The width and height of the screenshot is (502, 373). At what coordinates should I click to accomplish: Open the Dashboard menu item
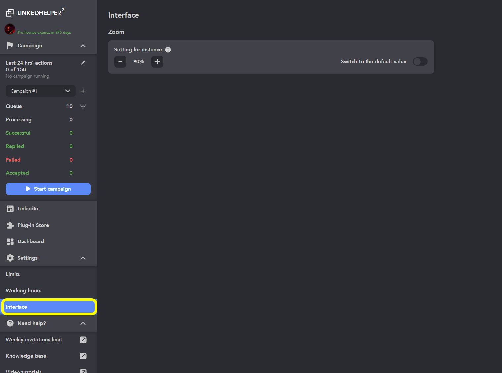(x=48, y=242)
